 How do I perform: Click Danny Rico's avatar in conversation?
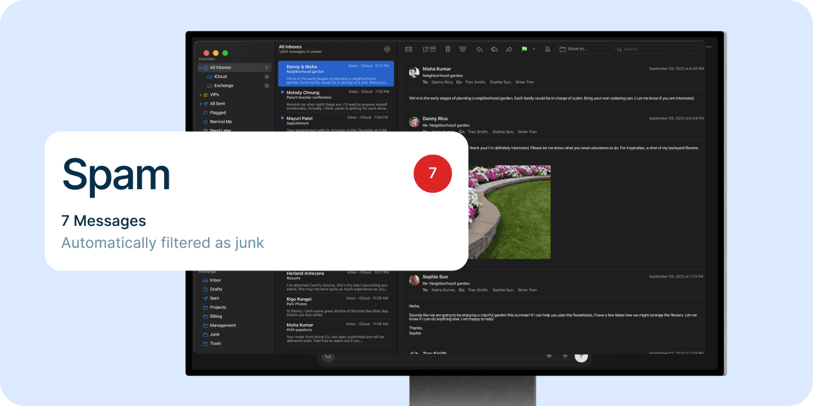(414, 121)
